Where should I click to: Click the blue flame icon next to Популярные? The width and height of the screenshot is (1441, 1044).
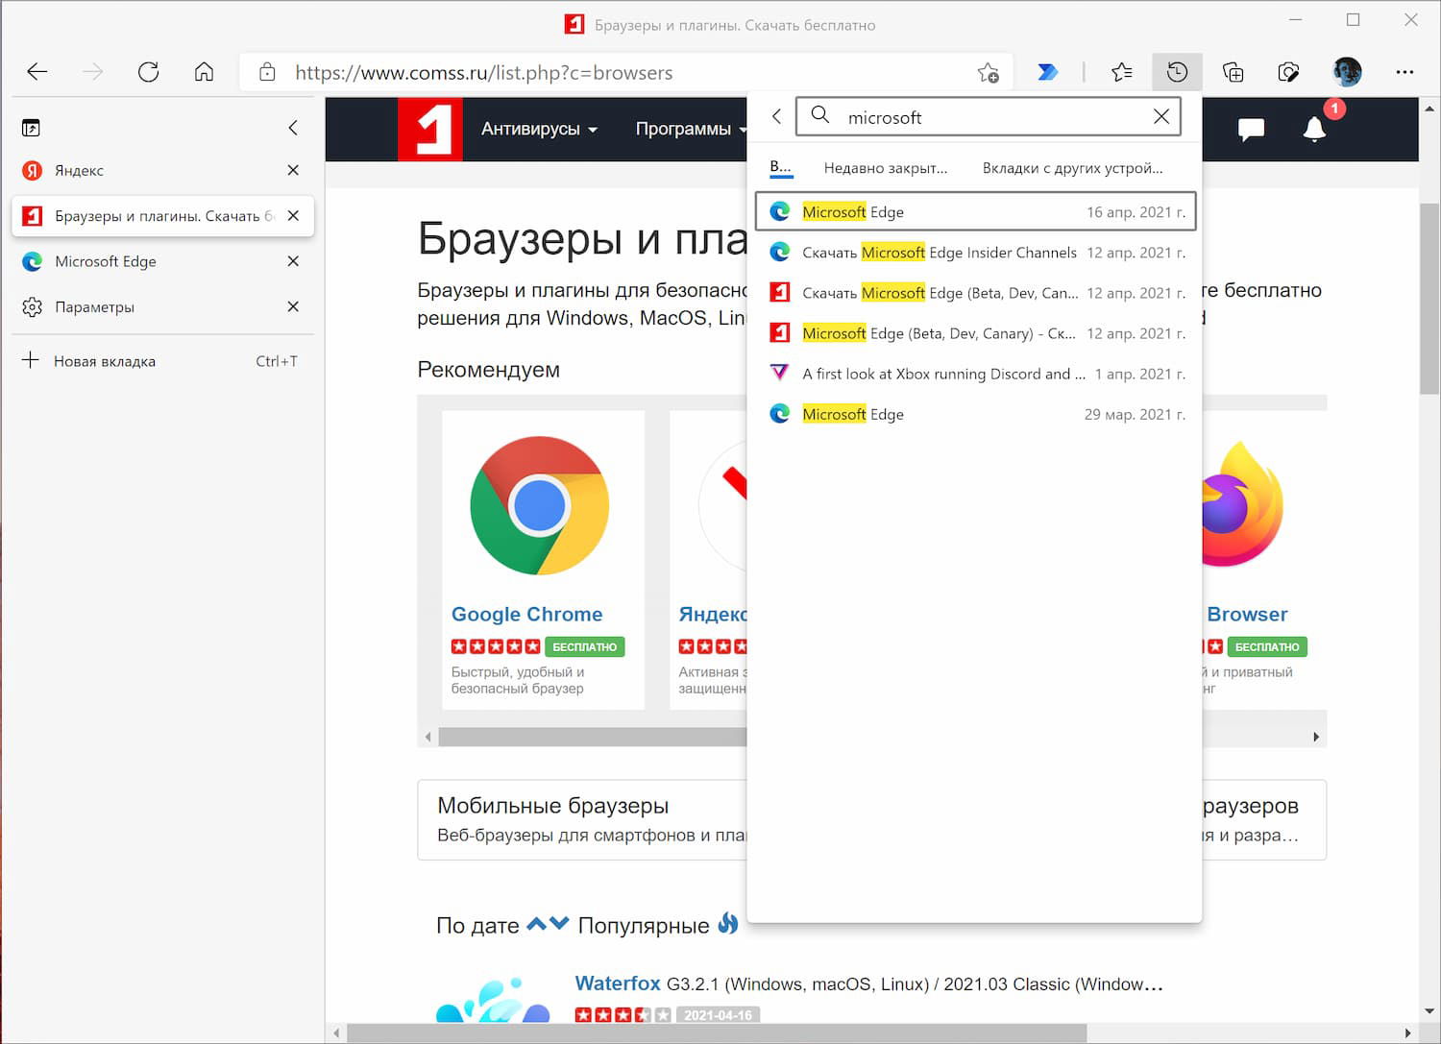click(x=728, y=923)
